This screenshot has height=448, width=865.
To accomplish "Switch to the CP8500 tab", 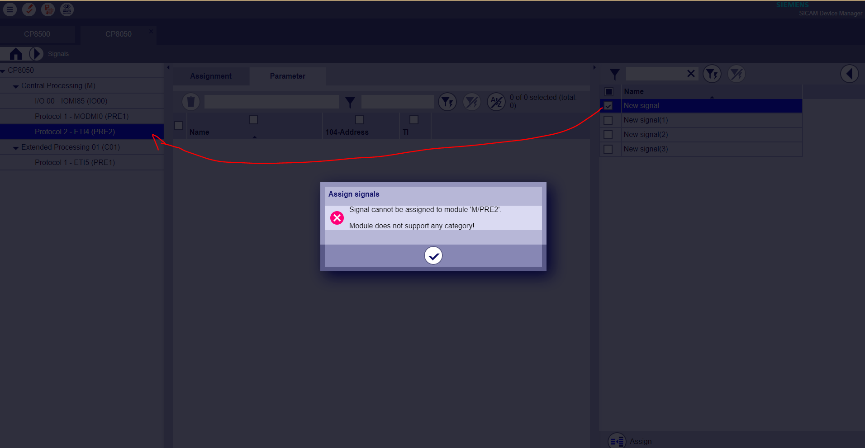I will point(37,34).
